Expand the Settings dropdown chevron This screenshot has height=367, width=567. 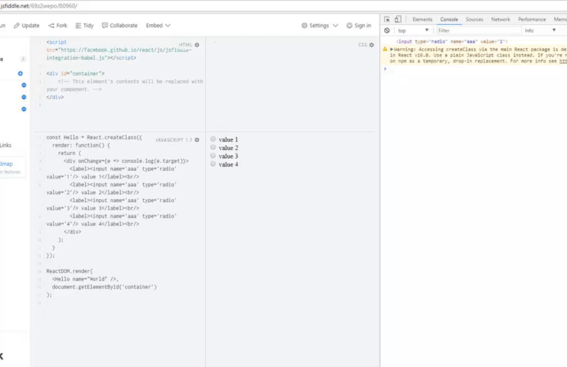(x=335, y=26)
